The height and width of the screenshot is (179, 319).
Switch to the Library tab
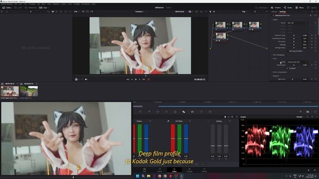click(x=274, y=11)
